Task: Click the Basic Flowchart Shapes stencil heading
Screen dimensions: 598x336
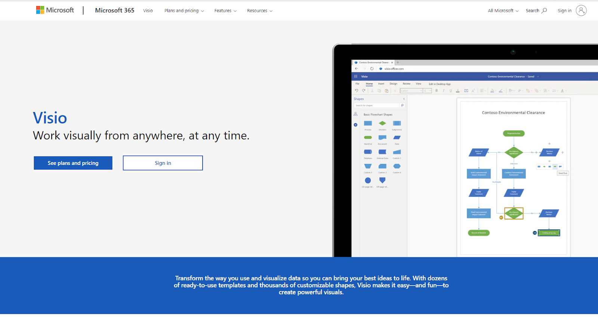Action: click(378, 115)
